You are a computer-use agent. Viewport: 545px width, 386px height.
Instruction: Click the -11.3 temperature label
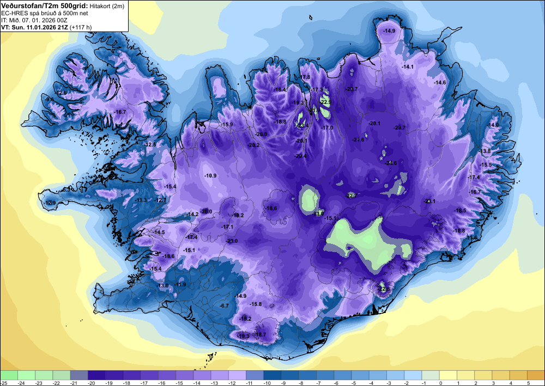[x=141, y=200]
